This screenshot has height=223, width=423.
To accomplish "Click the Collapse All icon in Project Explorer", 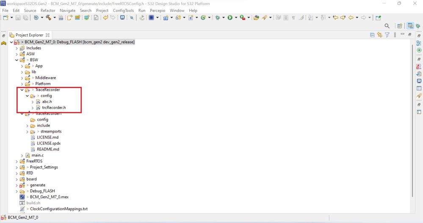I will coord(372,35).
